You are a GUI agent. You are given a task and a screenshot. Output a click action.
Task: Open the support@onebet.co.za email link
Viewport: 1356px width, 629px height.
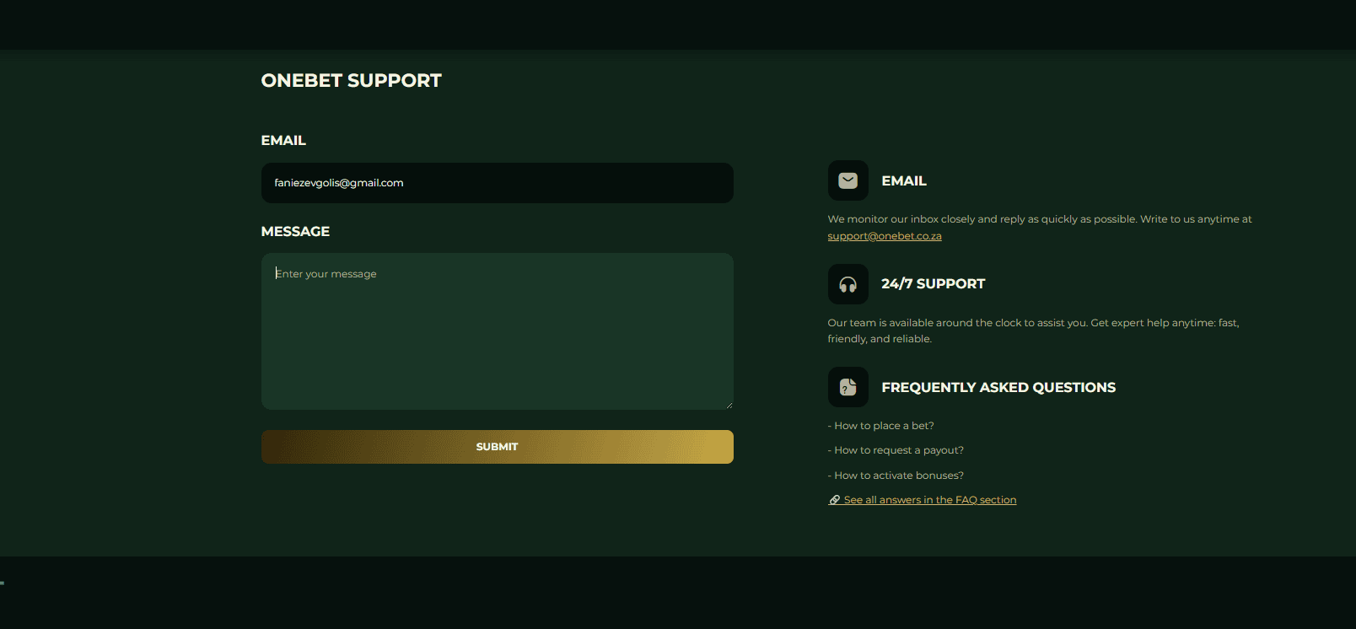885,236
